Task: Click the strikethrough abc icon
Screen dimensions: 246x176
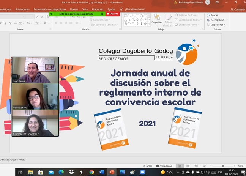Action: tap(15, 23)
